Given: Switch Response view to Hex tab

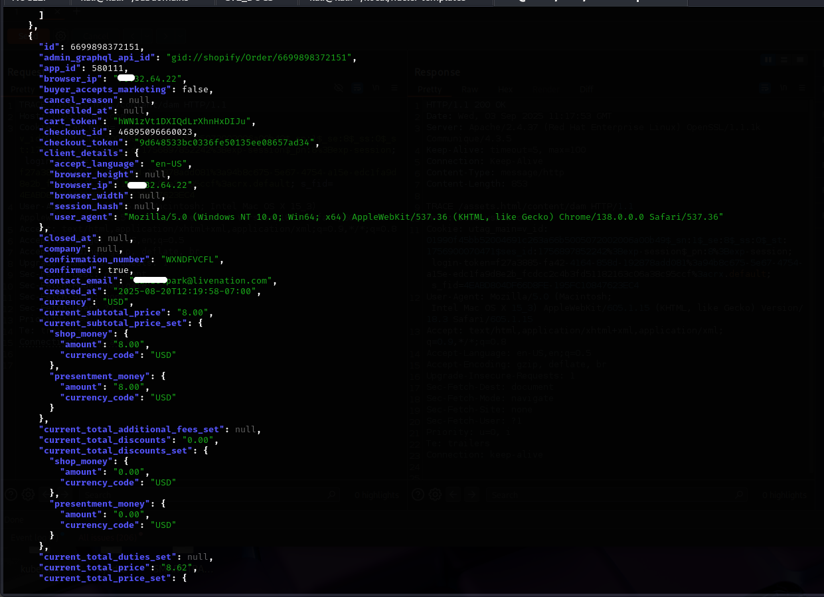Looking at the screenshot, I should (505, 89).
